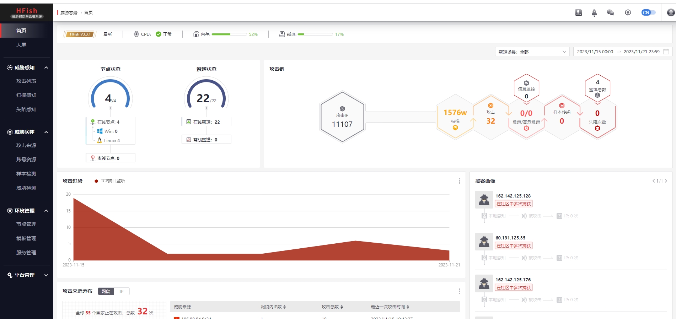
Task: Open three-dot menu of 攻击趋势 chart
Action: [x=459, y=181]
